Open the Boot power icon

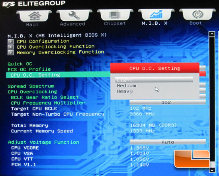coord(197,14)
